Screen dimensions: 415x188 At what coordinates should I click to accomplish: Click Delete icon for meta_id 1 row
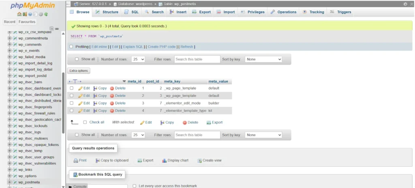pos(112,88)
